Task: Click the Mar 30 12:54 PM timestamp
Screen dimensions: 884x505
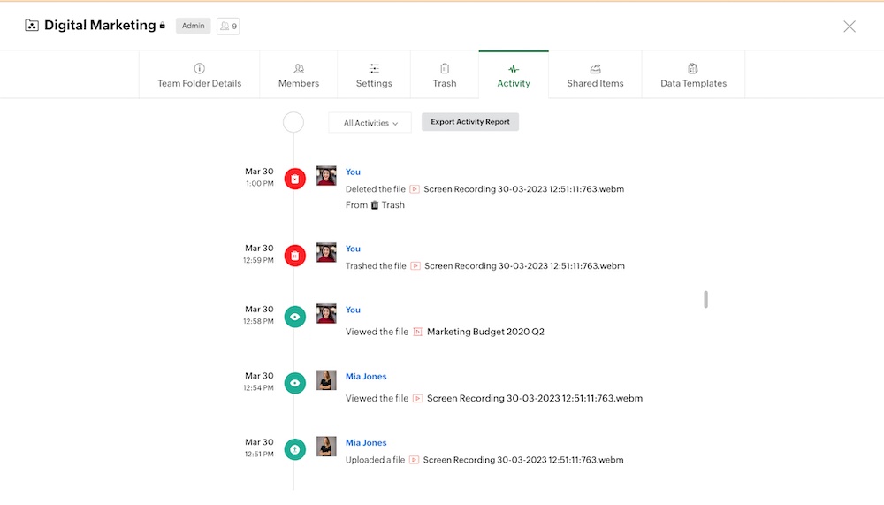Action: [258, 381]
